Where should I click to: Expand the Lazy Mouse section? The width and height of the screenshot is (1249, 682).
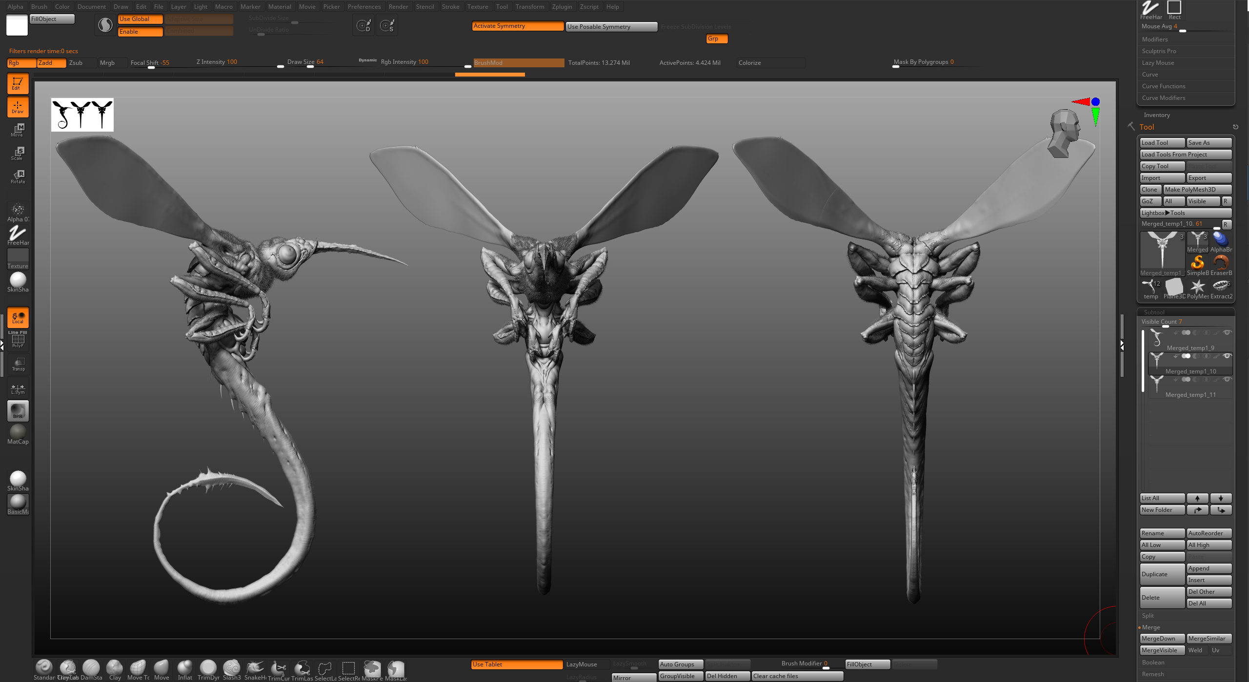coord(1158,63)
